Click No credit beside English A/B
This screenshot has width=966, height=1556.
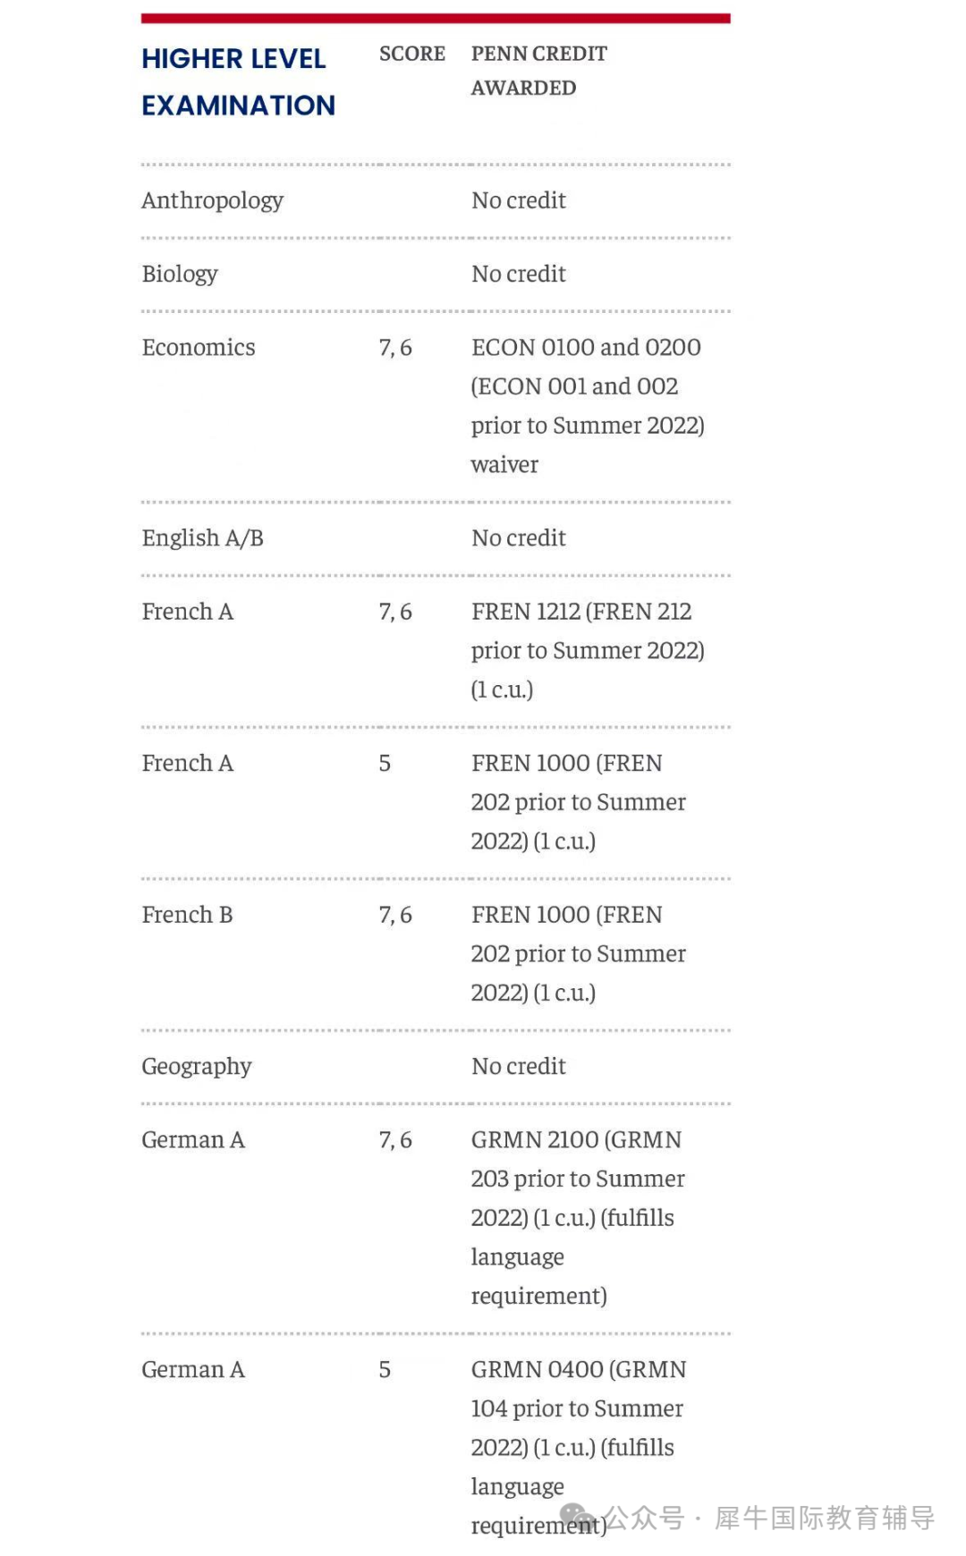519,537
